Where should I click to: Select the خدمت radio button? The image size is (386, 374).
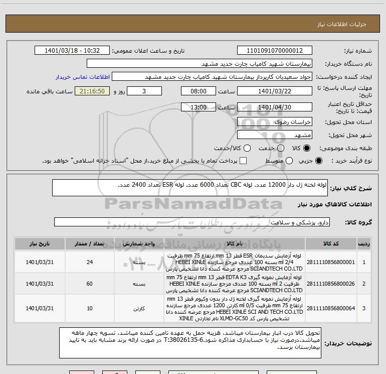click(281, 148)
